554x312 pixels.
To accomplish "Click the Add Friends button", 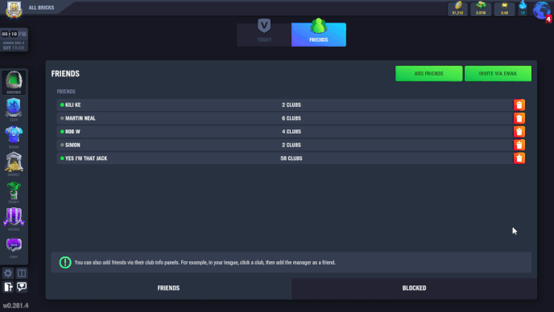I will click(x=428, y=73).
